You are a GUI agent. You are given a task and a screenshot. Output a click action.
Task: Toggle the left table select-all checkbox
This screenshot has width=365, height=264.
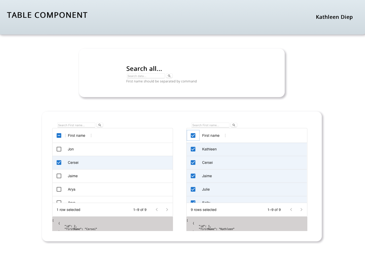pos(59,135)
